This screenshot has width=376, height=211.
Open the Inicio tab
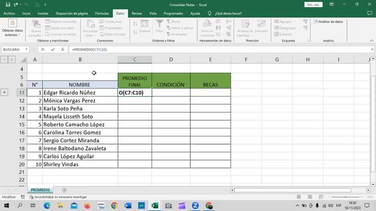pos(26,13)
